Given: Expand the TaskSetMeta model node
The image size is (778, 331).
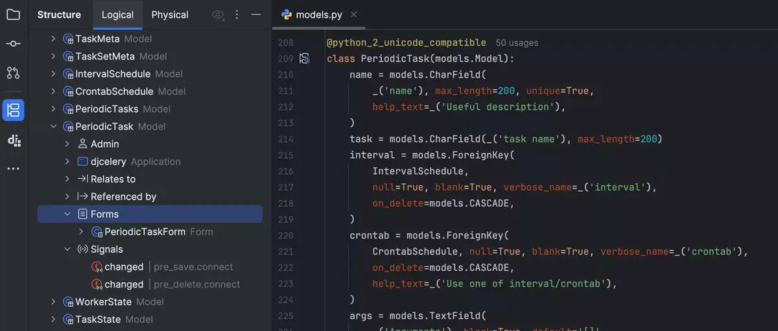Looking at the screenshot, I should coord(53,56).
